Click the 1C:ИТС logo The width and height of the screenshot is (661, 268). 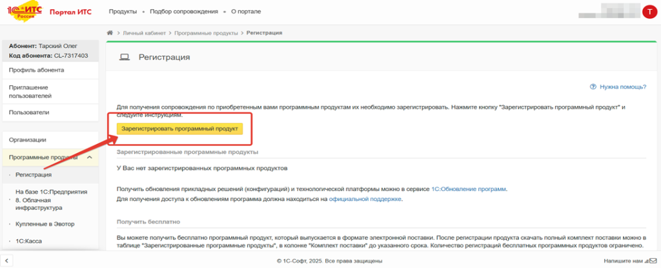pyautogui.click(x=25, y=12)
